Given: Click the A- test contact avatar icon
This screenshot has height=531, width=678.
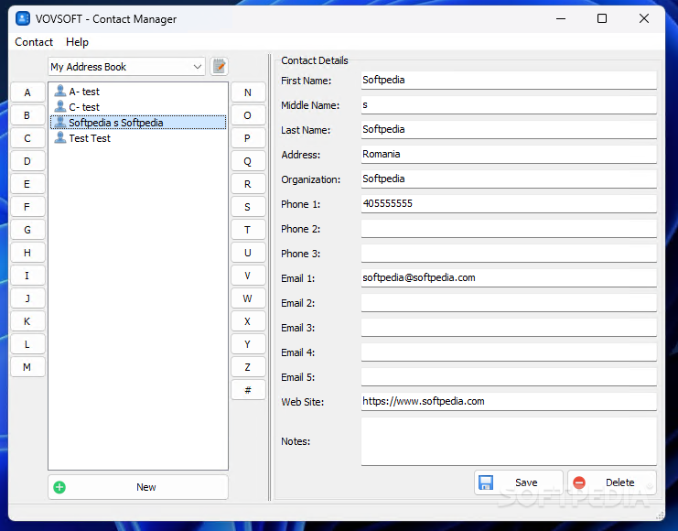Looking at the screenshot, I should [60, 92].
